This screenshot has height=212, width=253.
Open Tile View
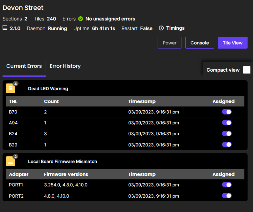[x=233, y=43]
